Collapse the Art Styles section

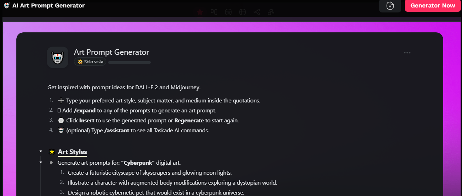(x=41, y=152)
